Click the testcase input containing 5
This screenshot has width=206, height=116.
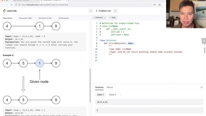149,110
